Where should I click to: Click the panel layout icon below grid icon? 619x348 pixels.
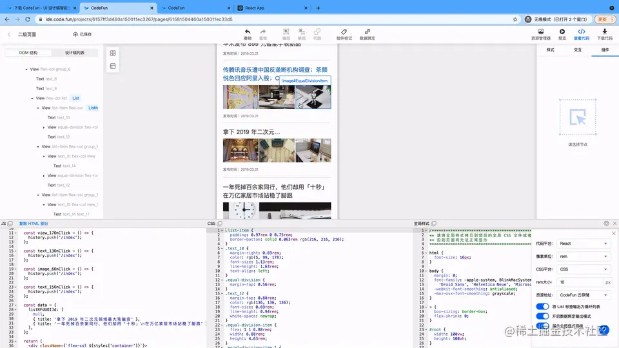click(113, 66)
